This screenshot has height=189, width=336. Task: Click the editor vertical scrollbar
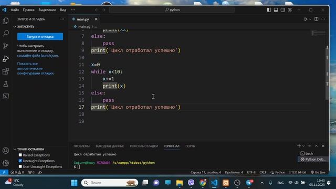[327, 73]
